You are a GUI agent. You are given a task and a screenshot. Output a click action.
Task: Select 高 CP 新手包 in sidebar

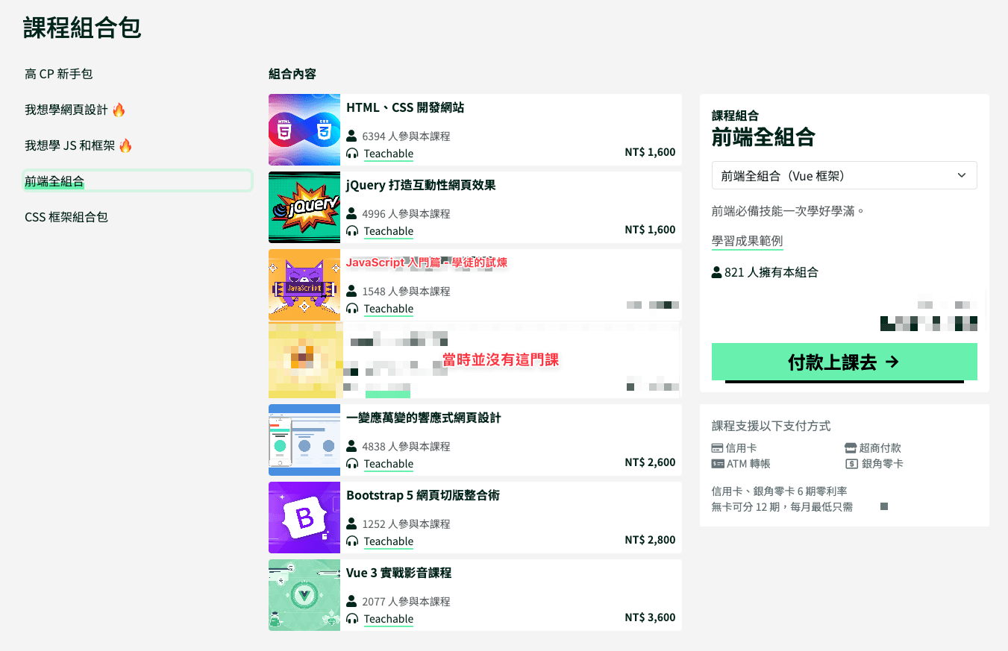(59, 74)
